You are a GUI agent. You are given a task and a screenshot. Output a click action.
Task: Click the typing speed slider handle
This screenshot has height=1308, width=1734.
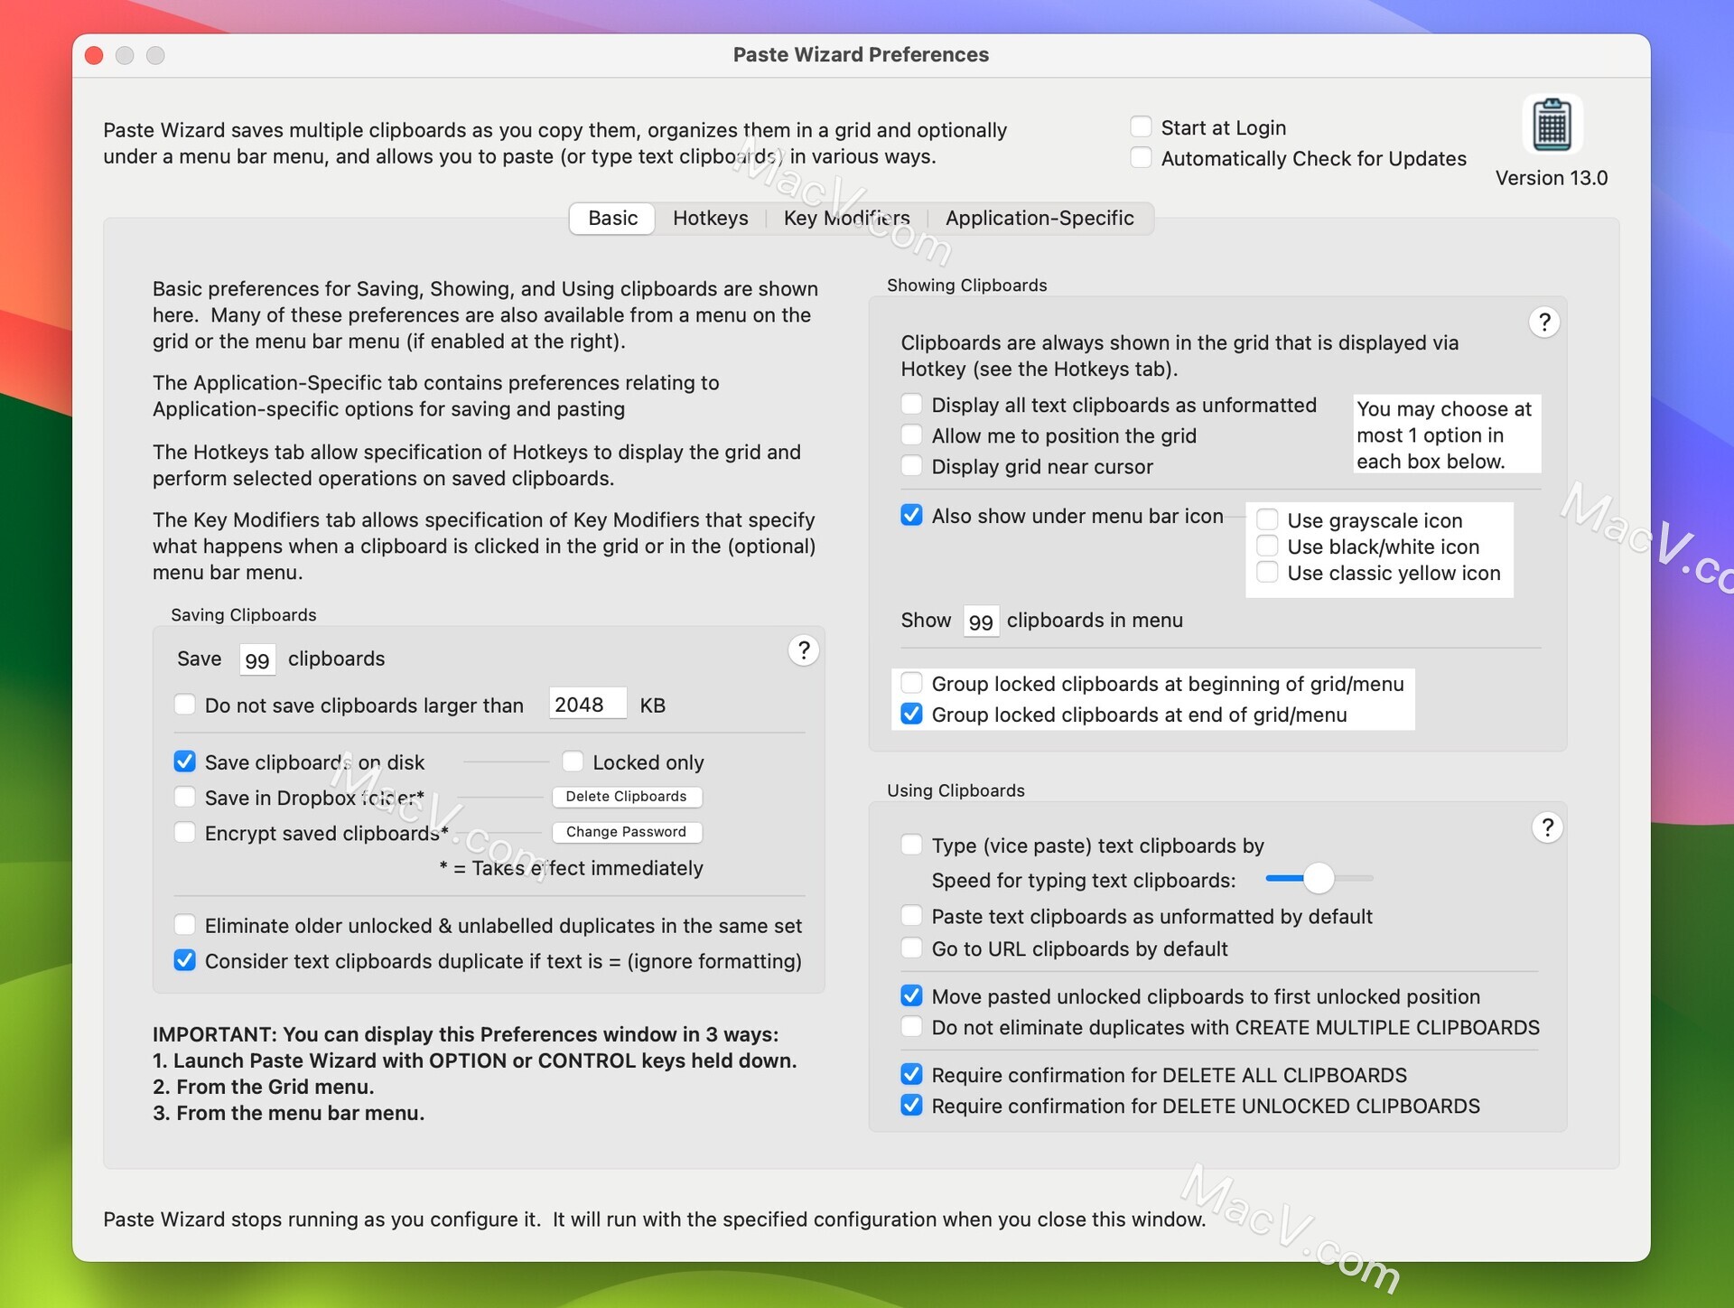pyautogui.click(x=1319, y=878)
